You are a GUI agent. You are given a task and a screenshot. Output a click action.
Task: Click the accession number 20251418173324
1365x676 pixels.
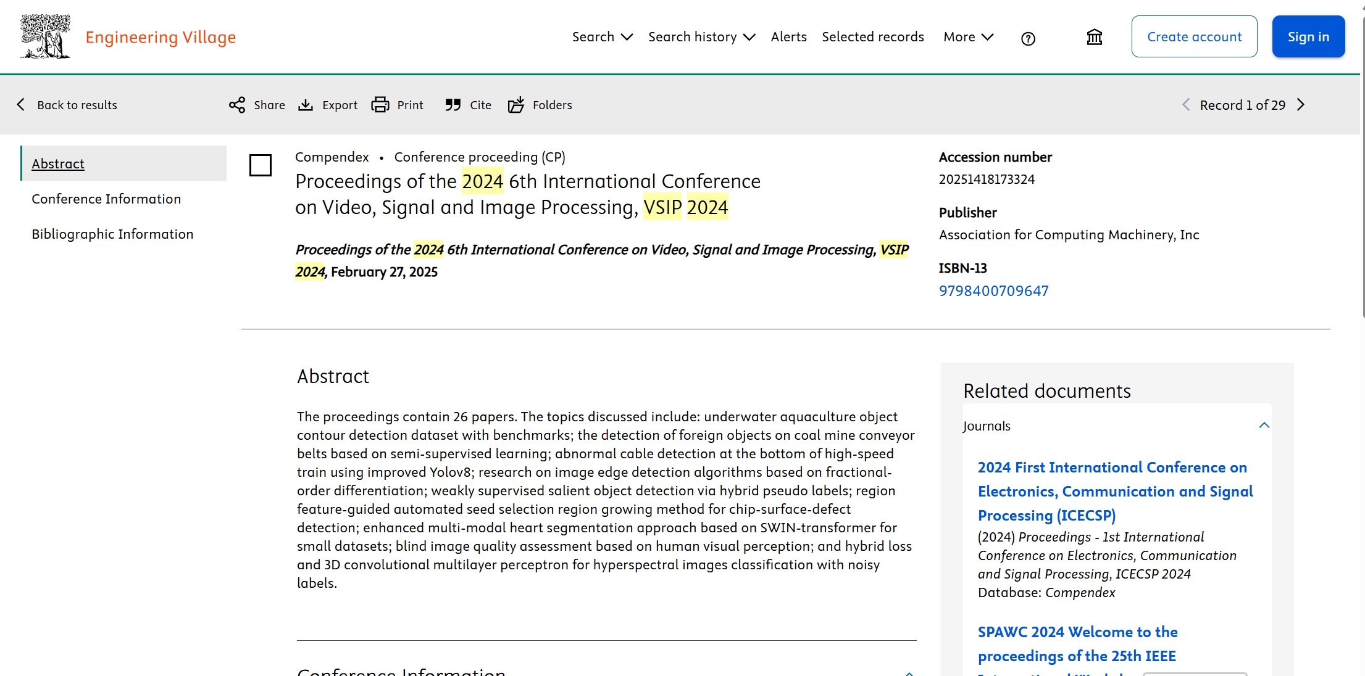coord(987,179)
